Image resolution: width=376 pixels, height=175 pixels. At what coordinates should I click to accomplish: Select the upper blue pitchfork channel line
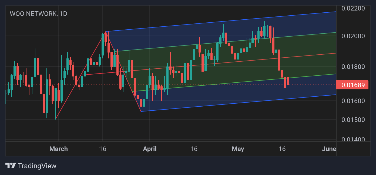[x=221, y=22]
